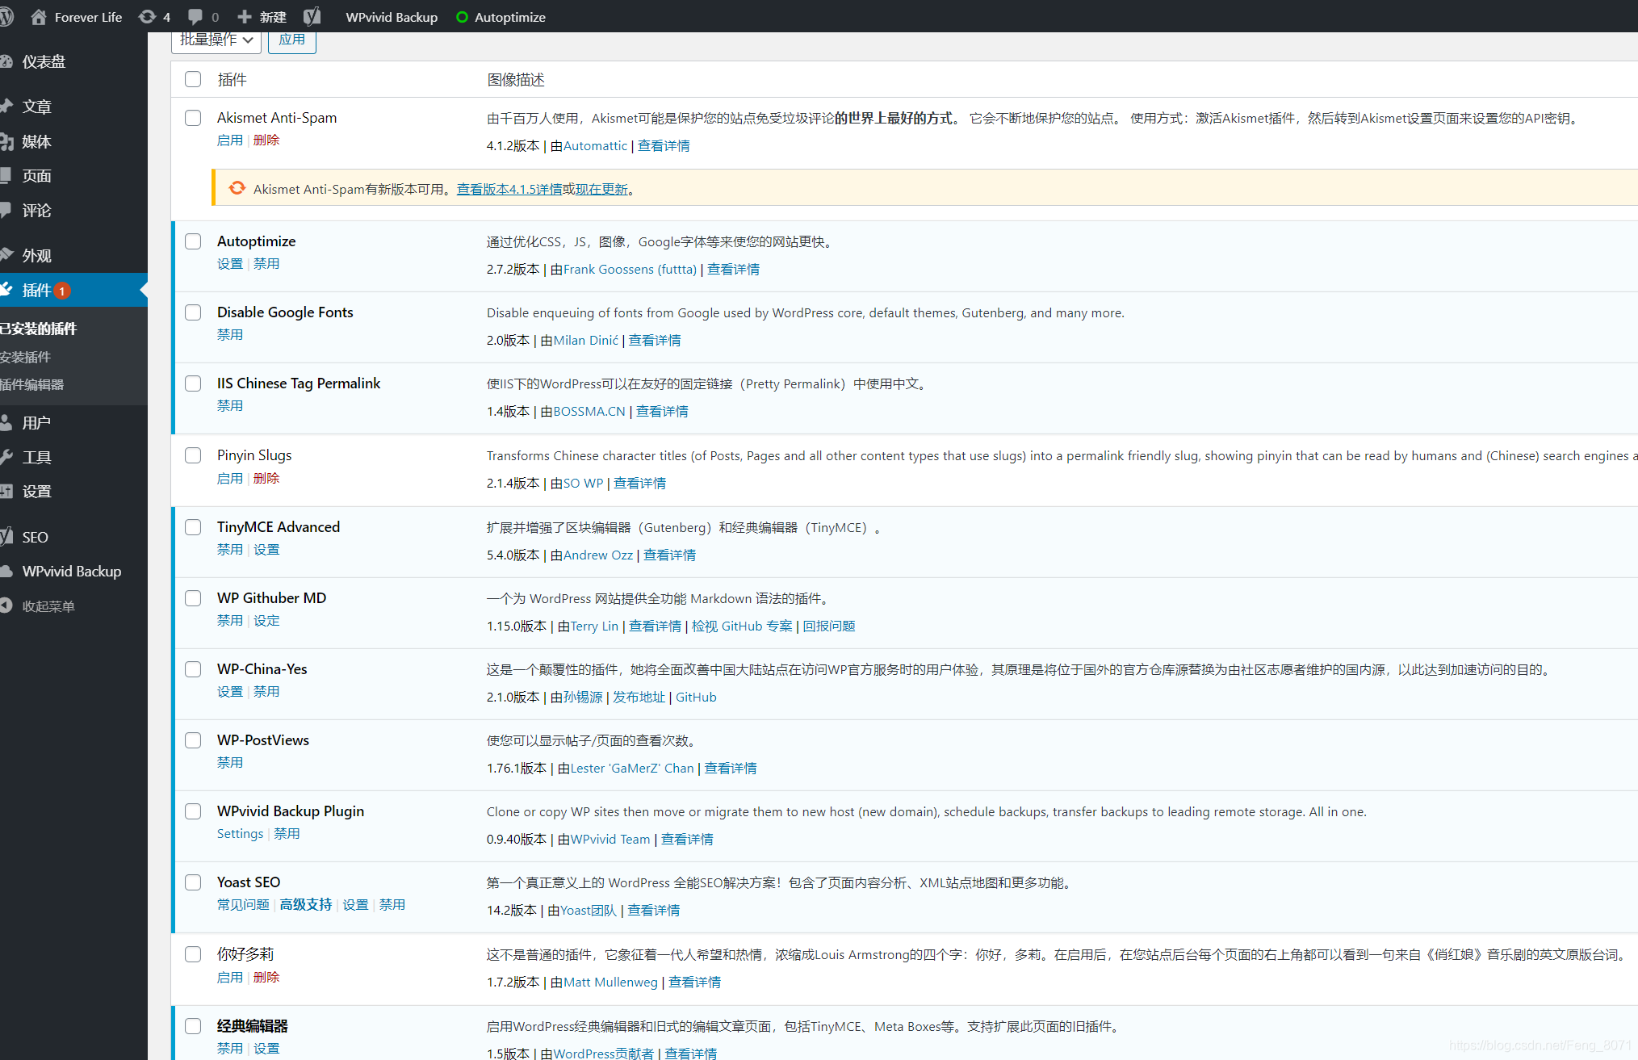Open WPvivid Backup in admin bar
1638x1060 pixels.
(392, 17)
